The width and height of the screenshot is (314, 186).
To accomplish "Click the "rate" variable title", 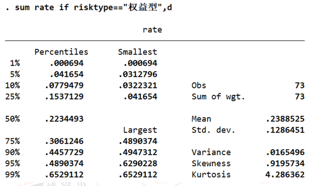I will tap(152, 30).
